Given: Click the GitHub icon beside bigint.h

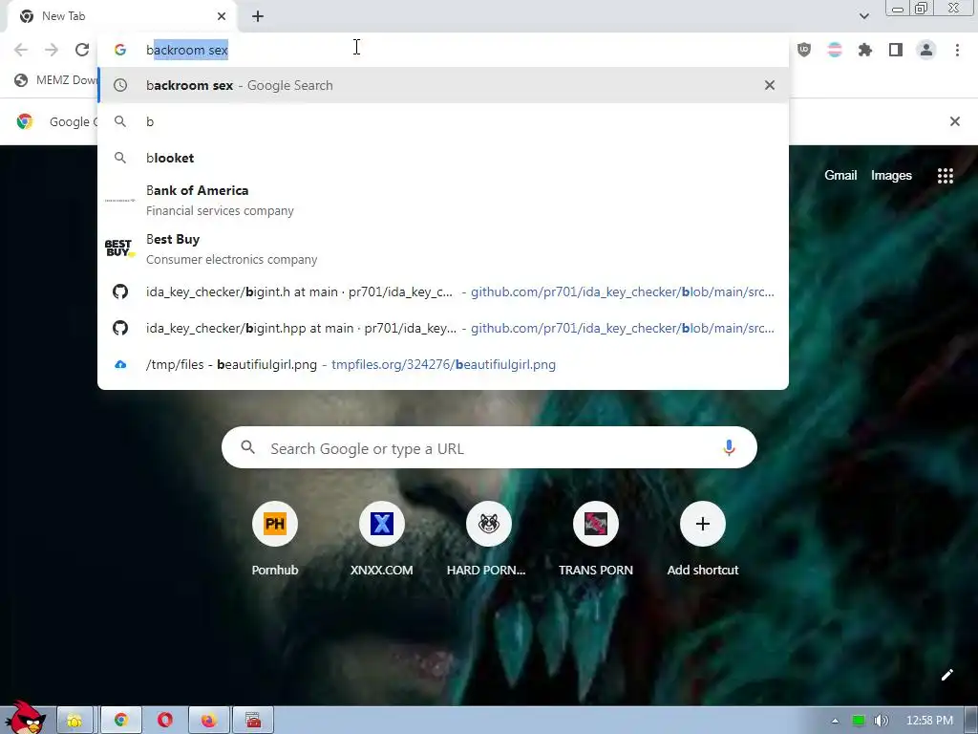Looking at the screenshot, I should click(120, 291).
